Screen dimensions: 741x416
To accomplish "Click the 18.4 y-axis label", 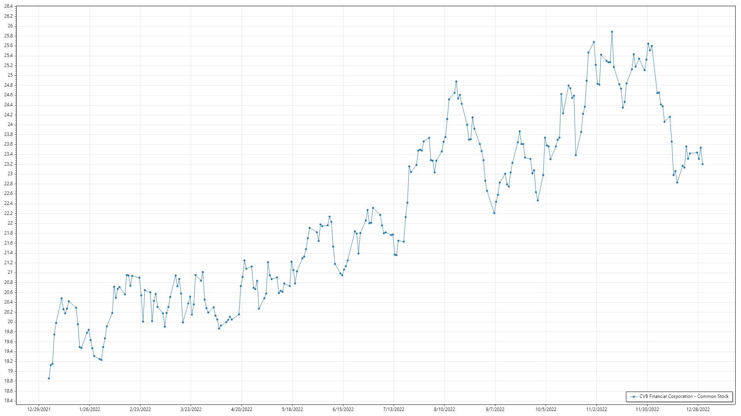I will (8, 401).
